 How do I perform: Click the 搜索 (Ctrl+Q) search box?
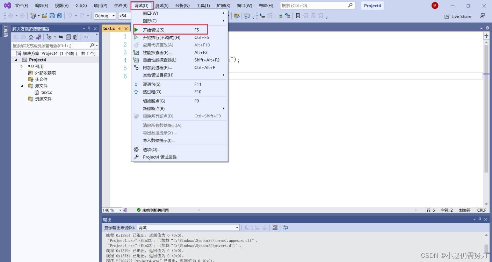(317, 6)
